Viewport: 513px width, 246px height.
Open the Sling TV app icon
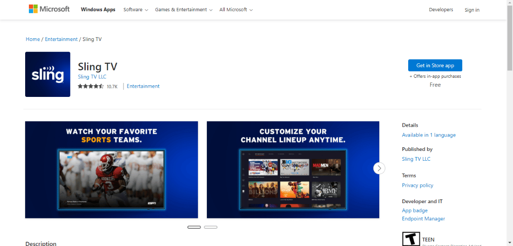(x=48, y=74)
